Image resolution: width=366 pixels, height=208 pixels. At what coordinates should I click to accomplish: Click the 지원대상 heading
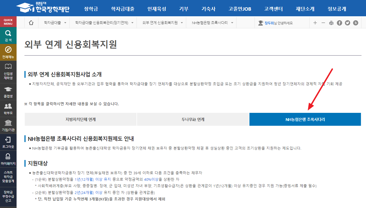(38, 163)
